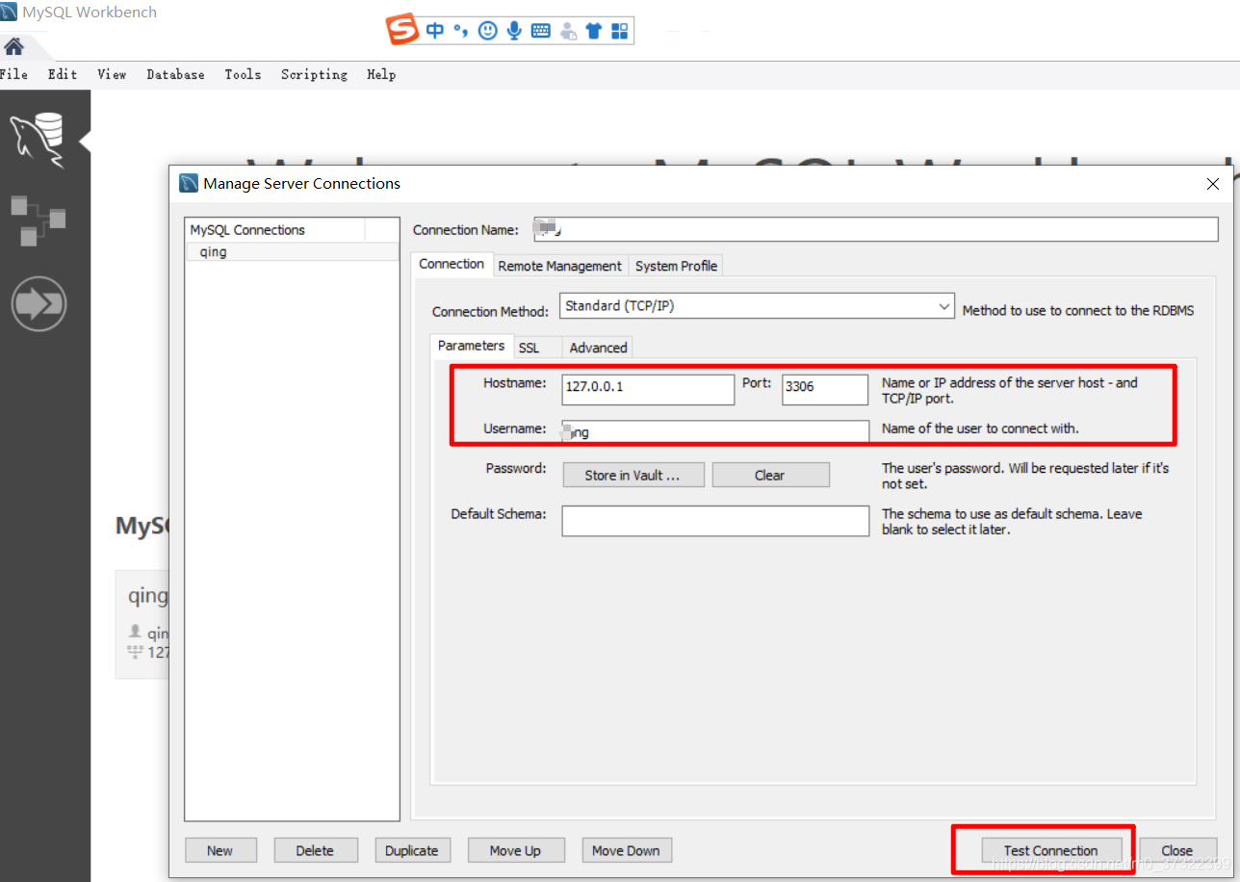Open the Home tab icon
Image resolution: width=1240 pixels, height=882 pixels.
coord(13,45)
